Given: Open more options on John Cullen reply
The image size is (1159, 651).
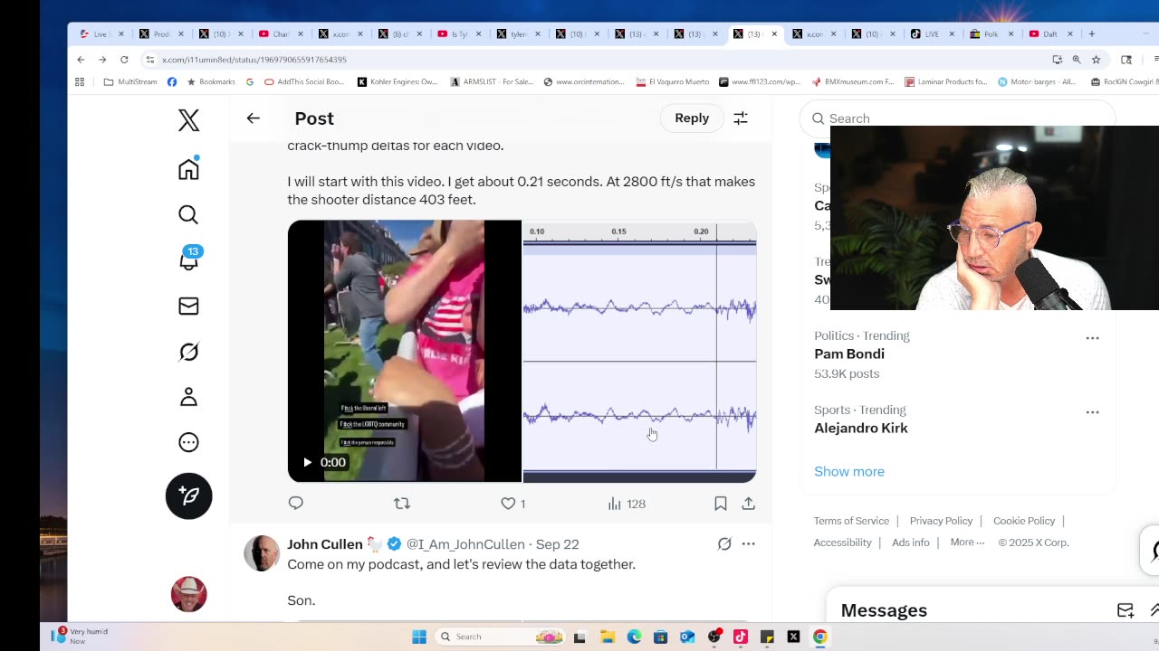Looking at the screenshot, I should click(749, 544).
